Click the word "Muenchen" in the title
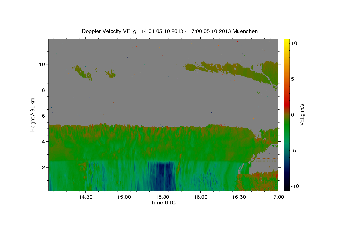344x229 pixels. click(x=245, y=31)
